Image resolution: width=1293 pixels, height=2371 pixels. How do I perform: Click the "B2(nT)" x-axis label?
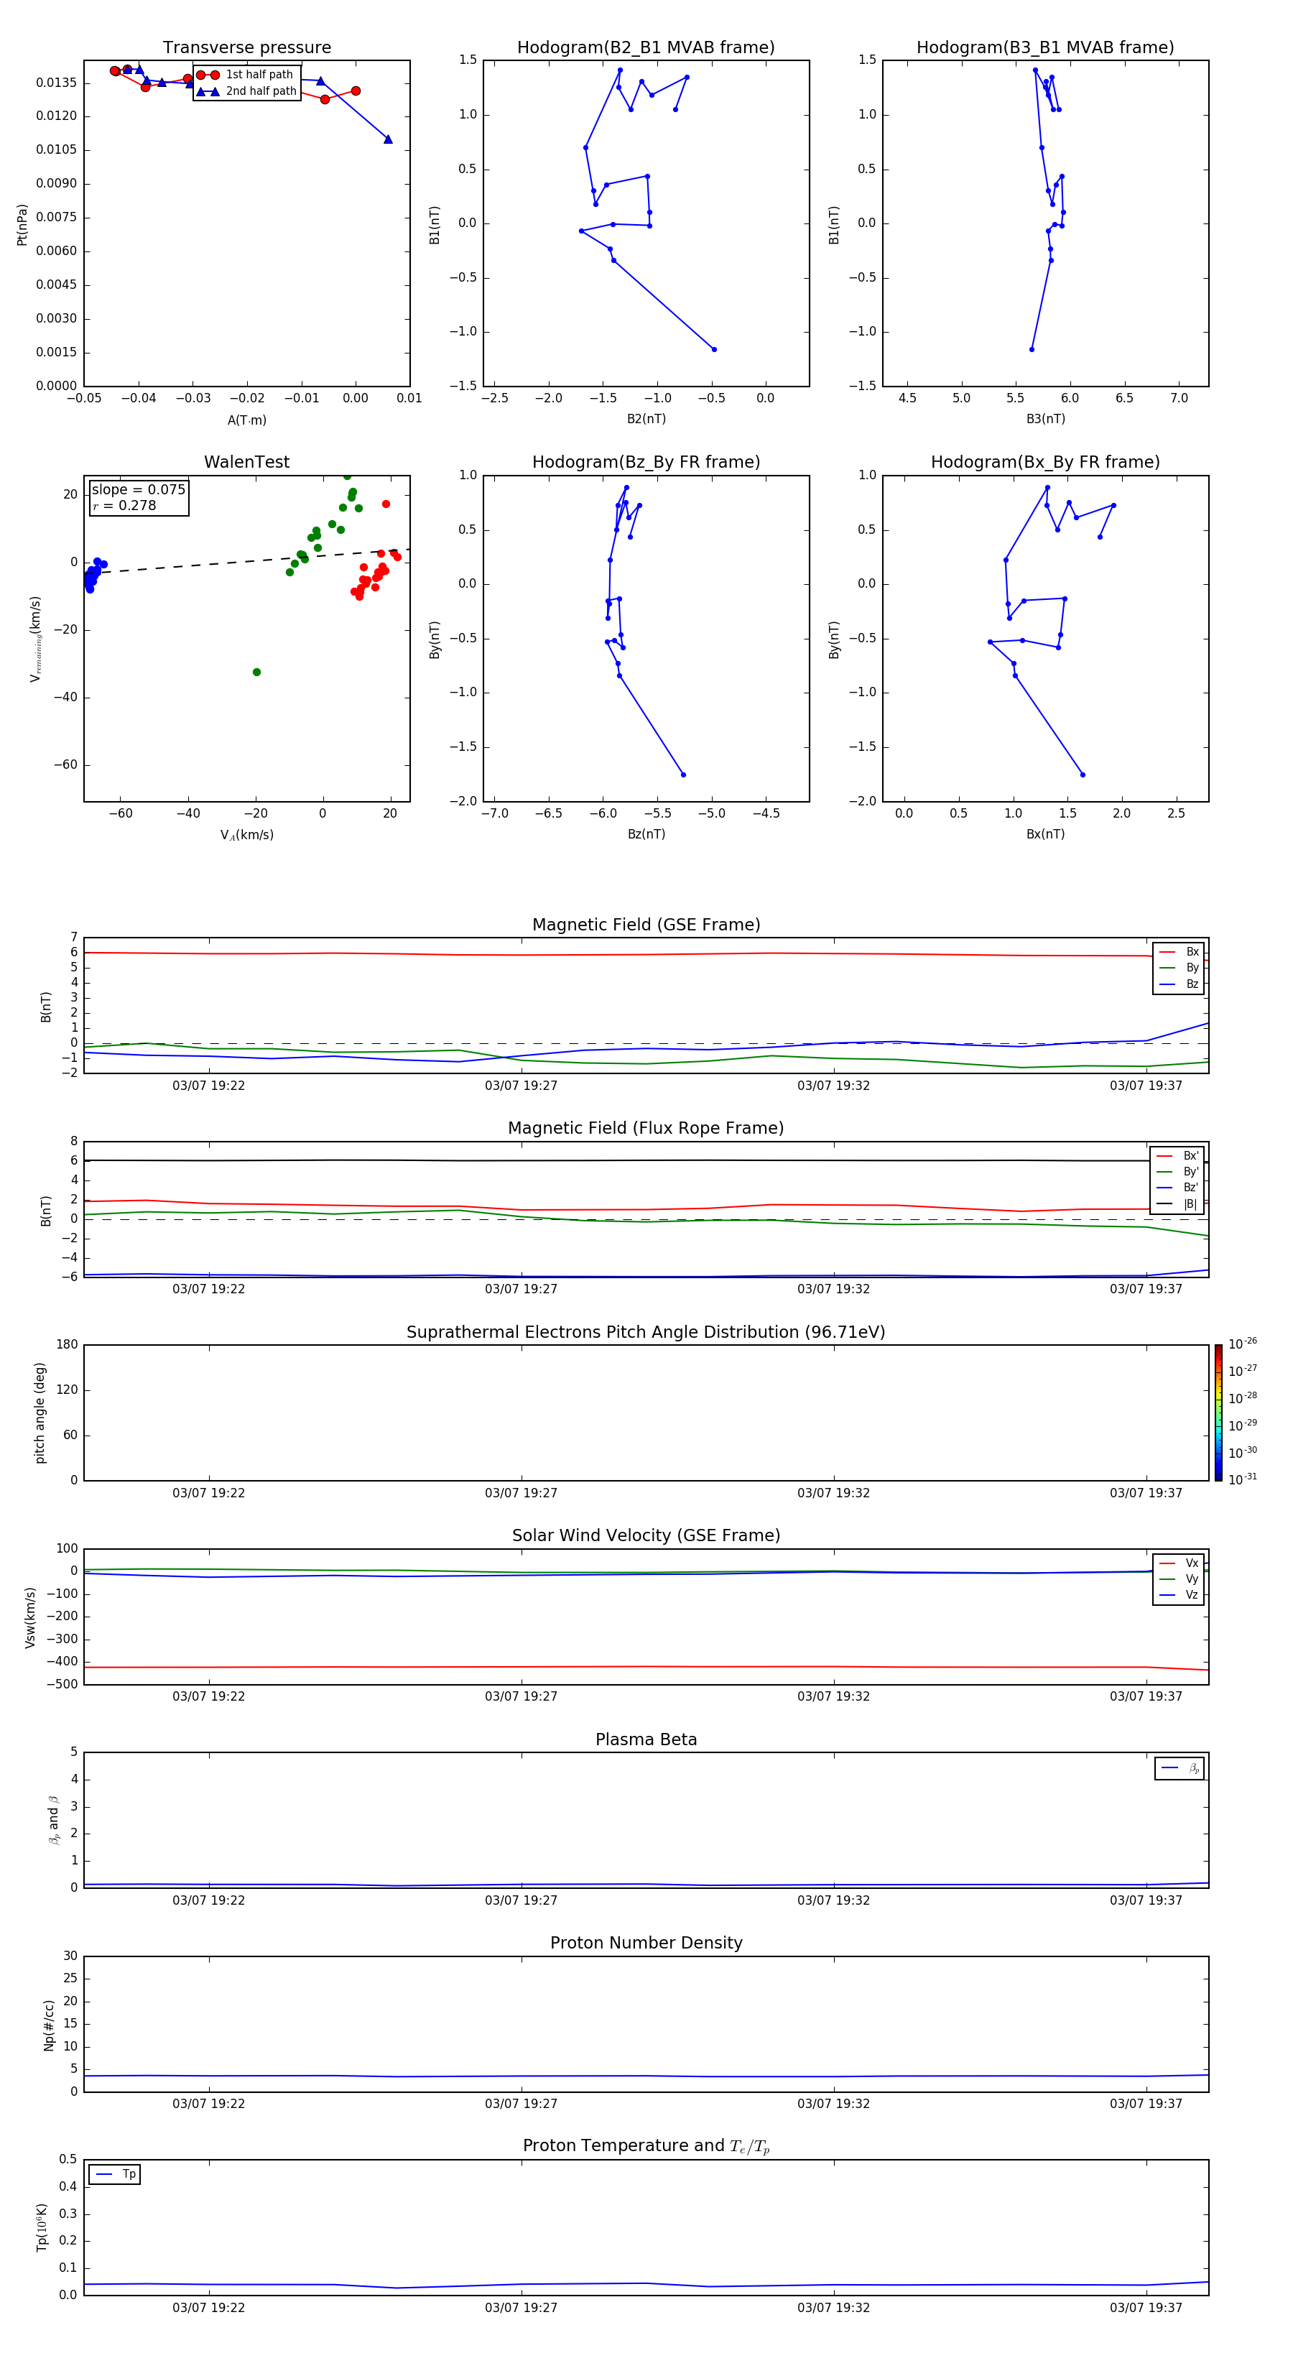pos(646,420)
